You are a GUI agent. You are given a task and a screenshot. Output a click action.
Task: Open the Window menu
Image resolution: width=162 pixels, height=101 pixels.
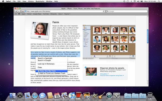pos(49,1)
